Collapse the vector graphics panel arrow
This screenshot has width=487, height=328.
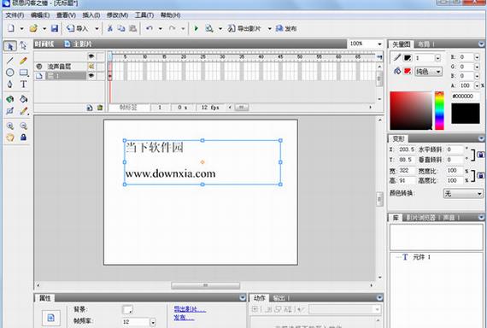(x=481, y=44)
